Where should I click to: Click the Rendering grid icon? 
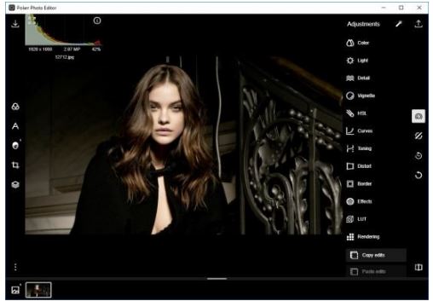[350, 237]
